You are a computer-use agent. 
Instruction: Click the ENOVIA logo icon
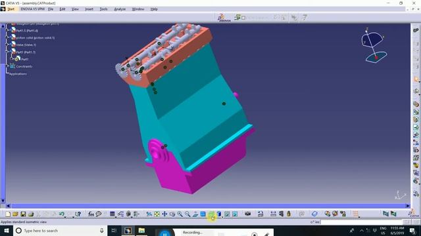[224, 18]
